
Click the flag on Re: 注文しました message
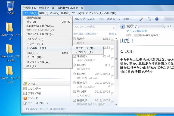point(112,76)
